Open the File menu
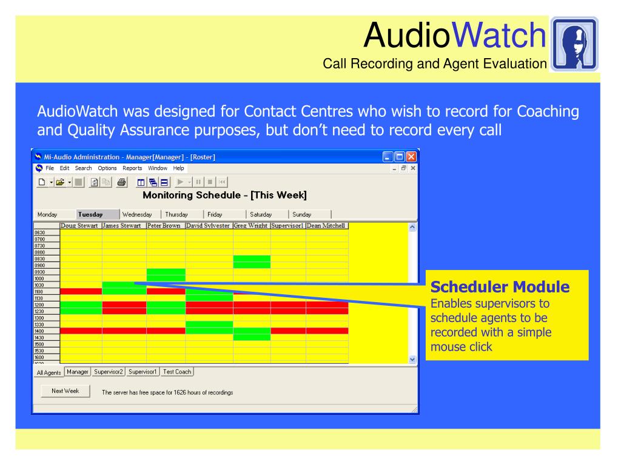Image resolution: width=621 pixels, height=465 pixels. (x=50, y=168)
